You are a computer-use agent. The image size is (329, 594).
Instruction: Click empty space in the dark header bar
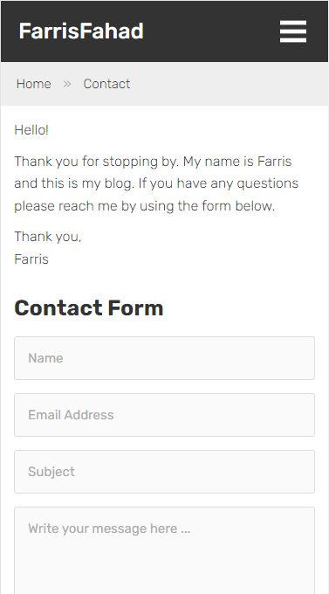tap(212, 31)
